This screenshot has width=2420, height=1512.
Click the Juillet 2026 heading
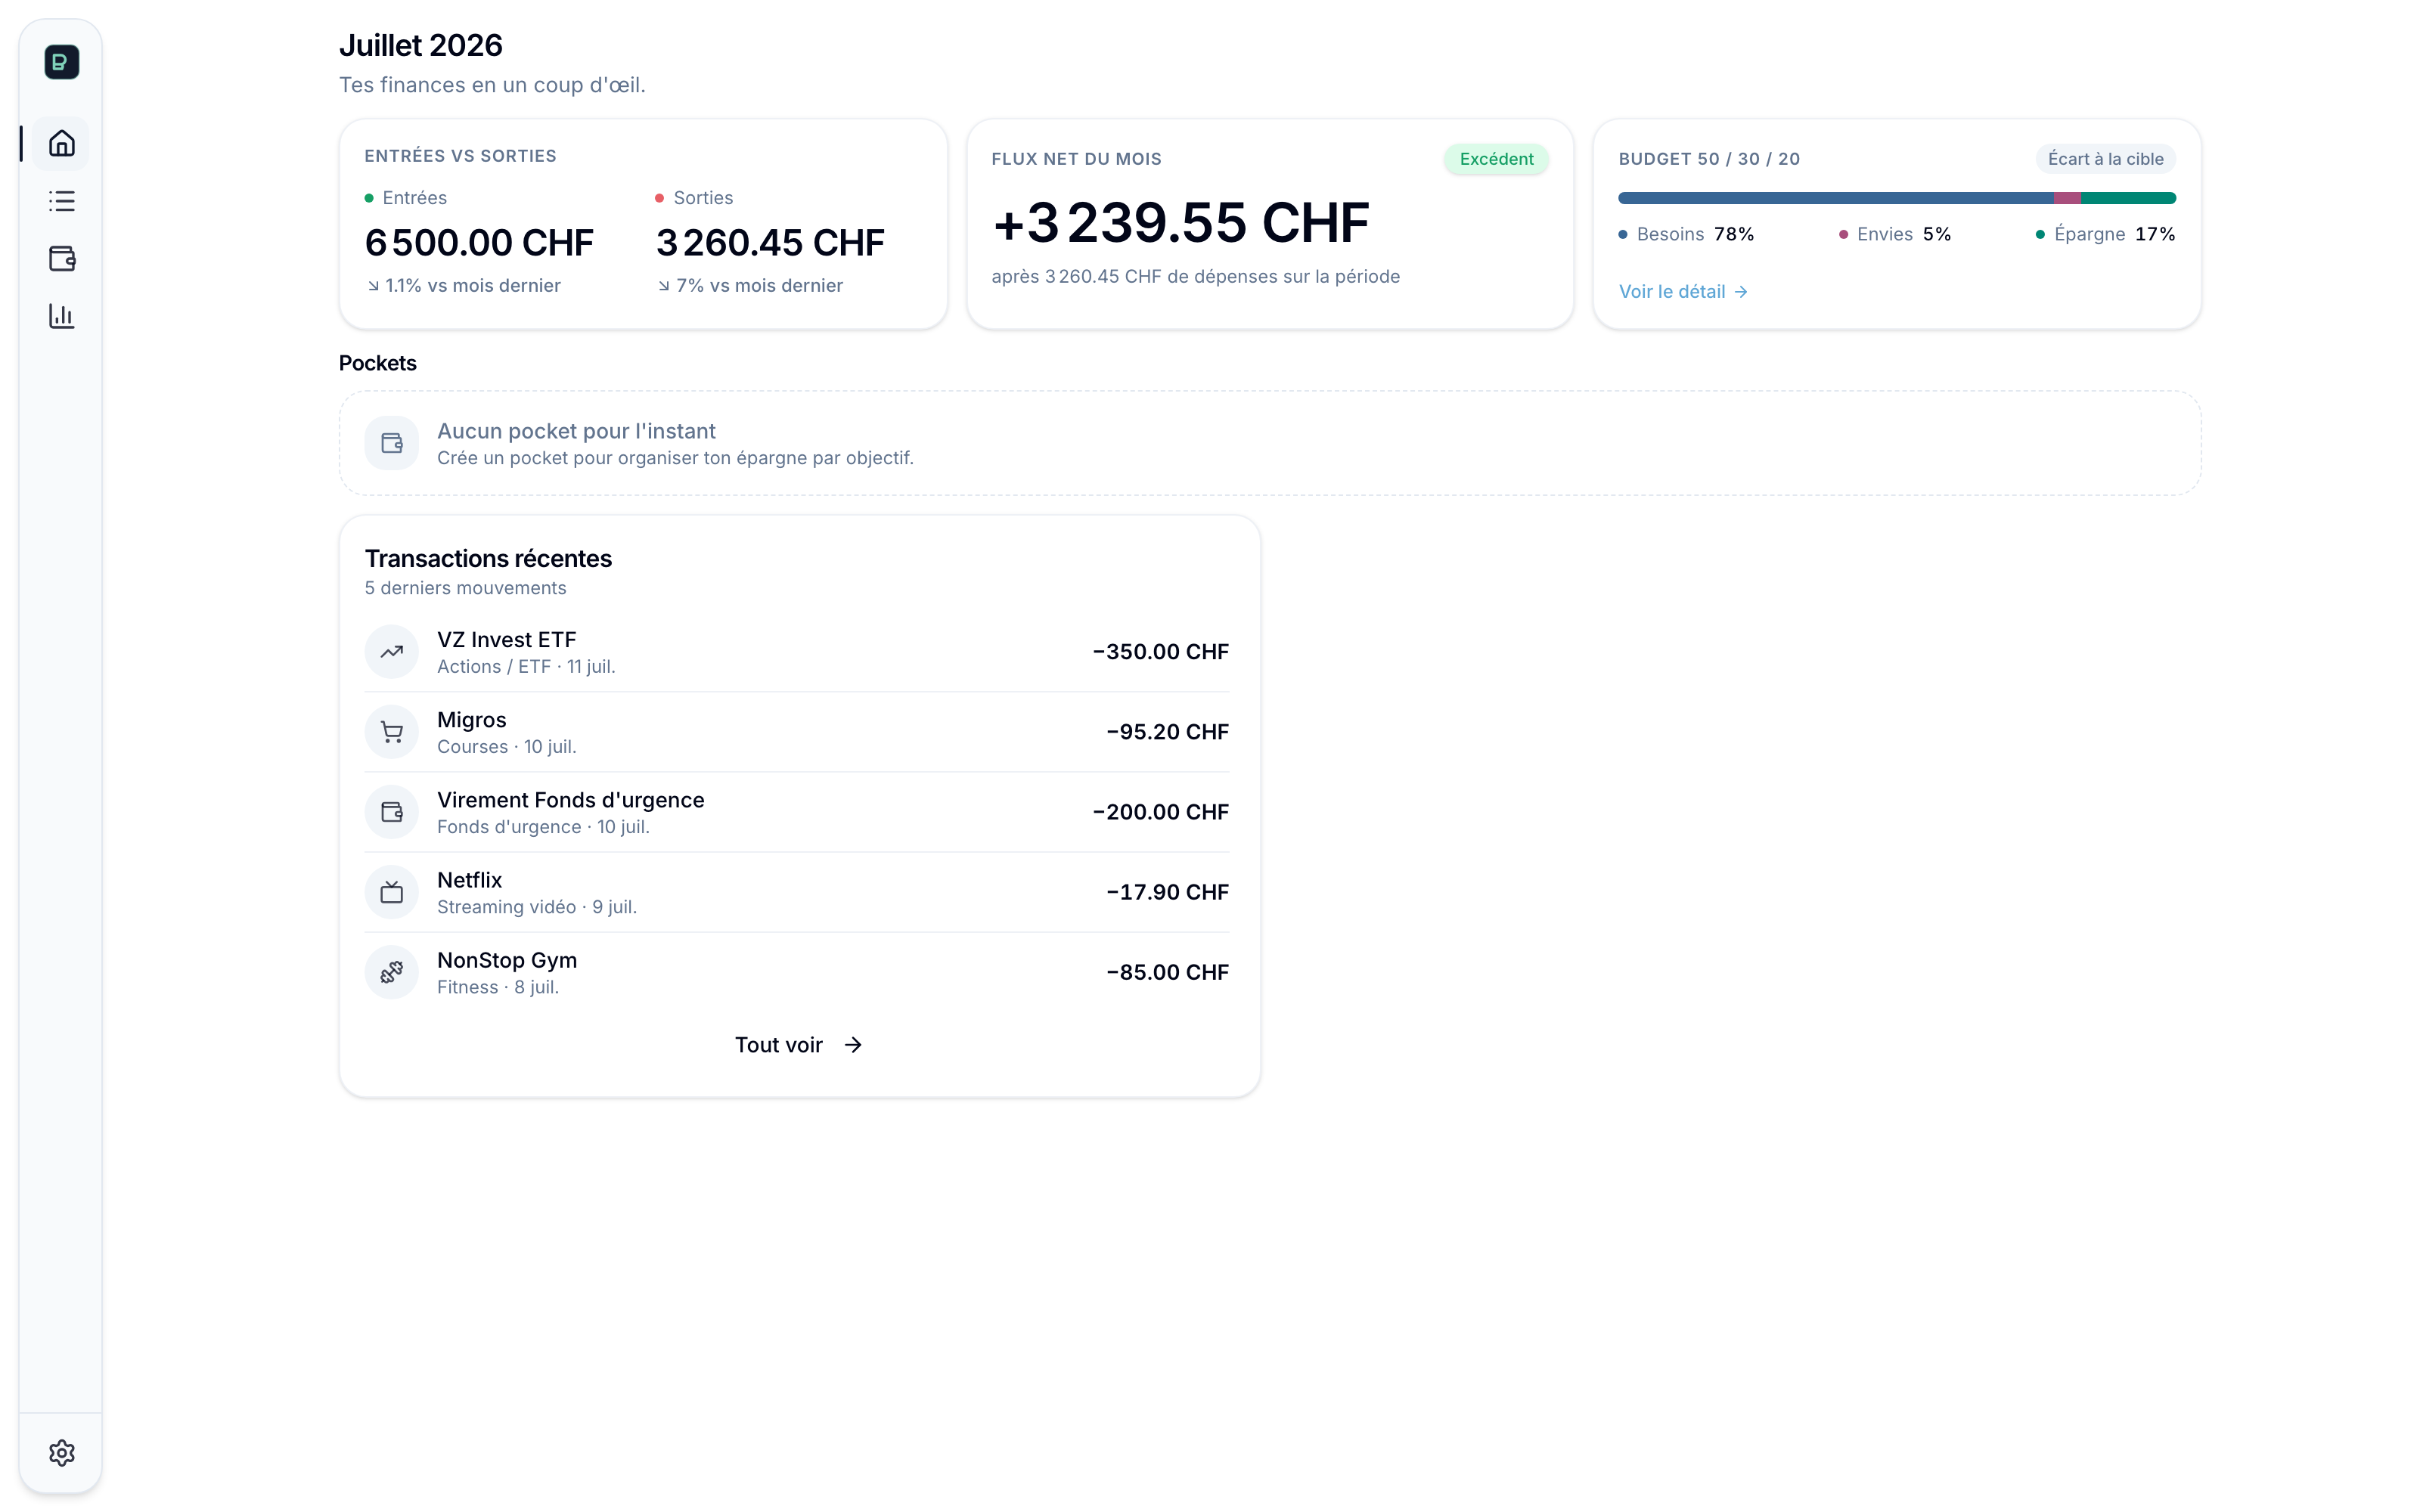(x=421, y=45)
